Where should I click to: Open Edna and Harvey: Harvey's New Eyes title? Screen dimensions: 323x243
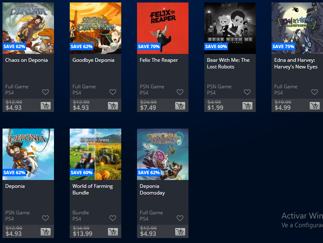point(296,63)
